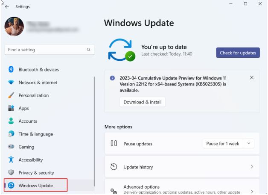268x195 pixels.
Task: Click the Apps icon in sidebar
Action: tap(11, 108)
